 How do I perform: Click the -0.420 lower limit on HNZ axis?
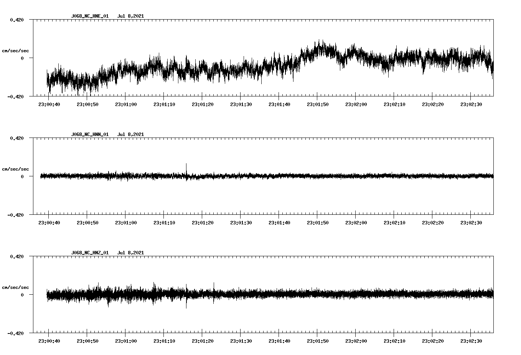pyautogui.click(x=15, y=333)
